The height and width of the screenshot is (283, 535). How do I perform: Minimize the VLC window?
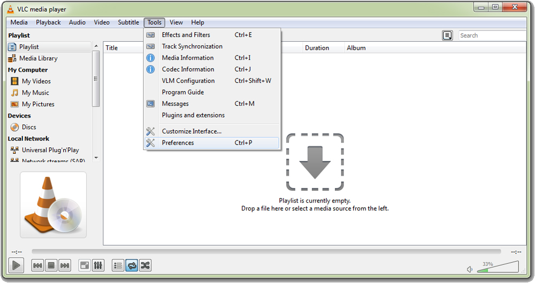coord(481,7)
